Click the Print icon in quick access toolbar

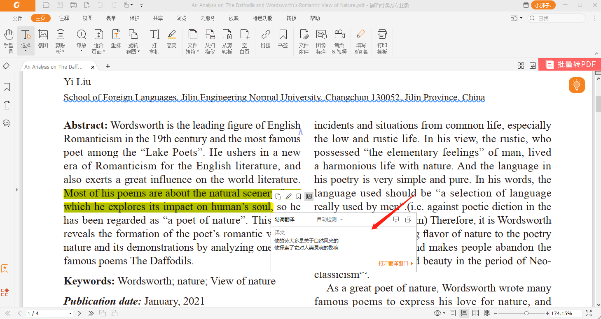point(73,5)
